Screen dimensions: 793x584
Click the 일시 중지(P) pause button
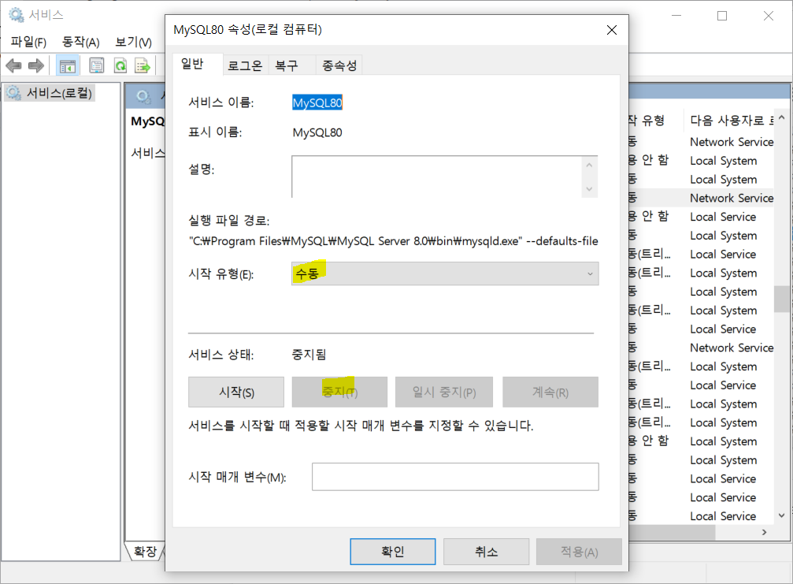point(444,392)
